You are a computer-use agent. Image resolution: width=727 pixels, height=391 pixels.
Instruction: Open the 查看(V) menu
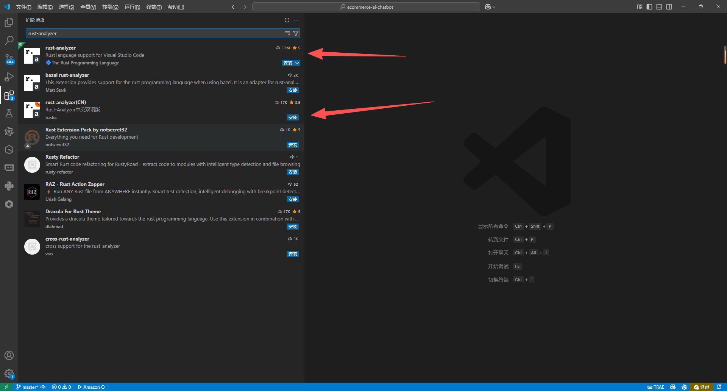coord(88,7)
